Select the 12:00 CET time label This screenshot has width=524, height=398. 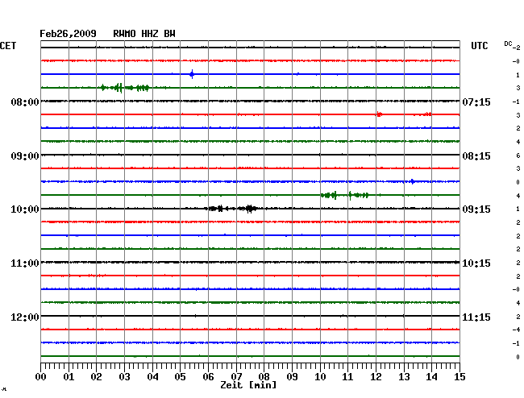[x=25, y=317]
